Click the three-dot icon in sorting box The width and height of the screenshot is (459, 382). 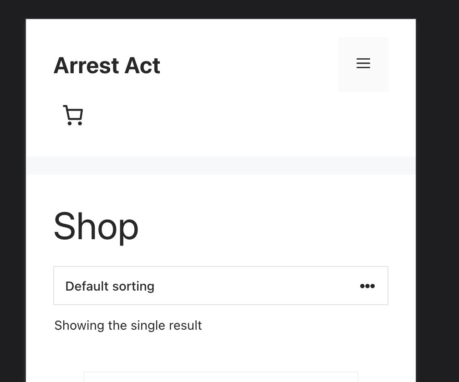click(x=367, y=286)
